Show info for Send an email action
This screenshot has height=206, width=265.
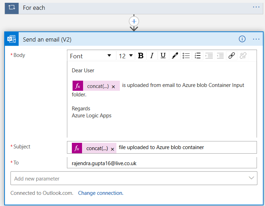(242, 39)
